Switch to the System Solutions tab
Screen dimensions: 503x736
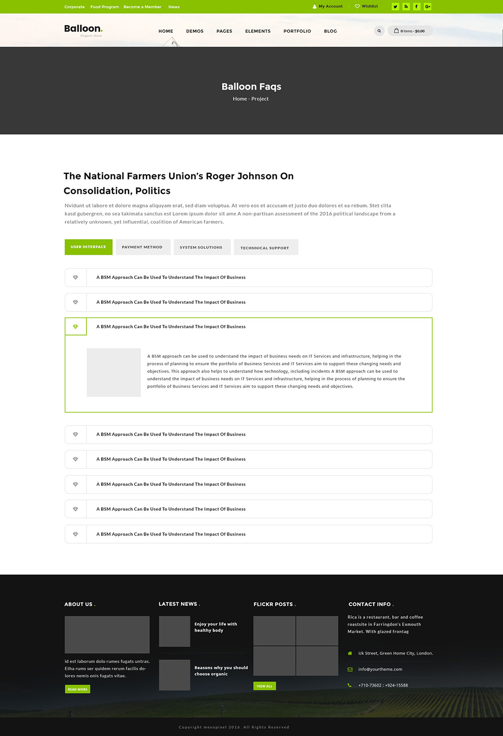pyautogui.click(x=201, y=247)
